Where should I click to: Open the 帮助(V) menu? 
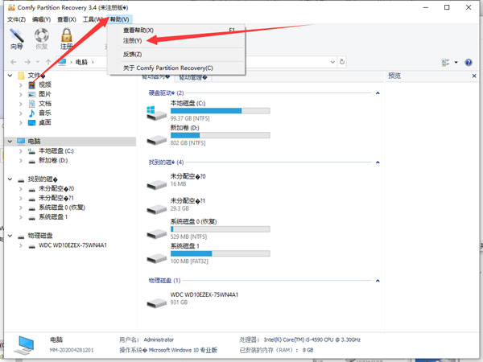[x=119, y=19]
